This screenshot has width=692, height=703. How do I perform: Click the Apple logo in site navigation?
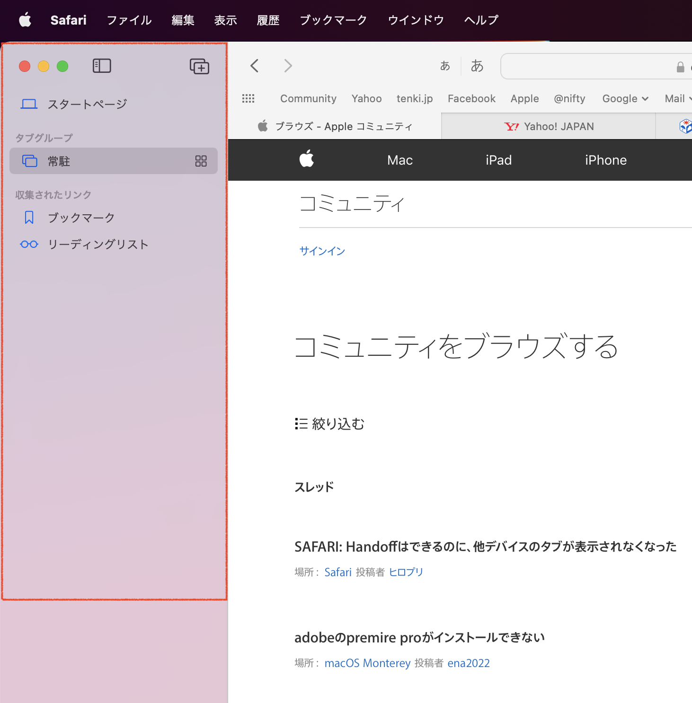click(x=307, y=159)
